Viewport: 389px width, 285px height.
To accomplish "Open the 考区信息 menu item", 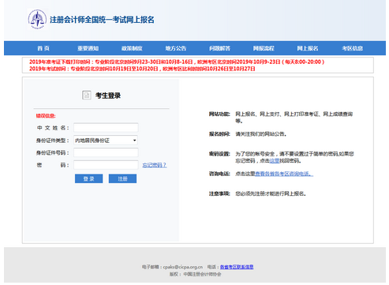I will point(352,48).
